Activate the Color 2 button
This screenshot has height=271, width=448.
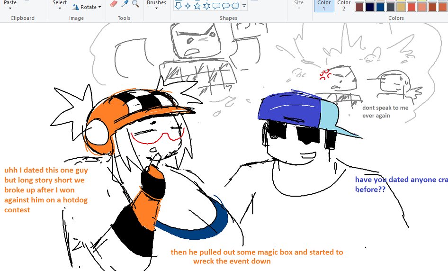pos(344,5)
